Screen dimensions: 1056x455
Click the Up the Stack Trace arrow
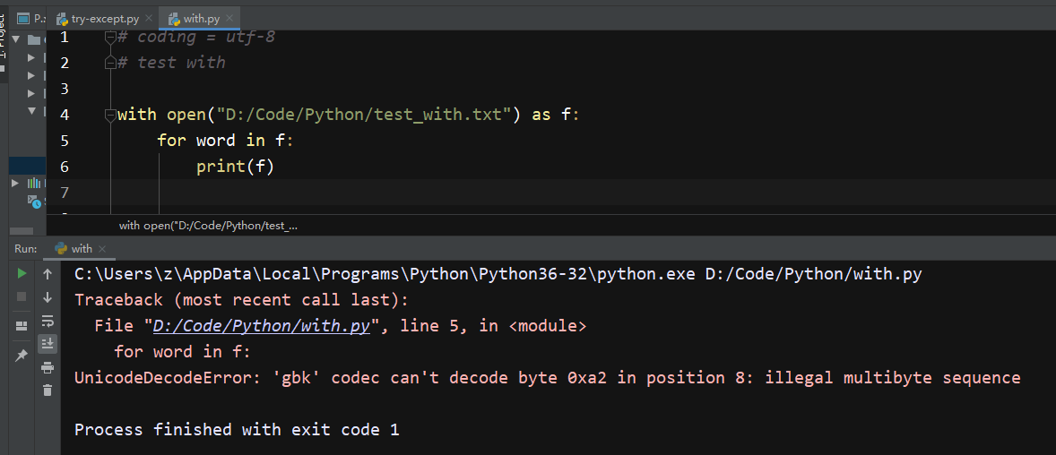[48, 274]
